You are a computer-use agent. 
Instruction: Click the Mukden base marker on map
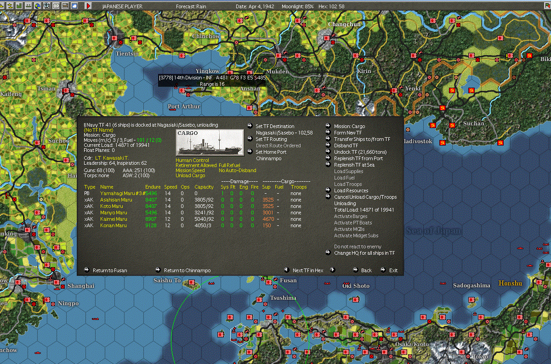pos(278,56)
